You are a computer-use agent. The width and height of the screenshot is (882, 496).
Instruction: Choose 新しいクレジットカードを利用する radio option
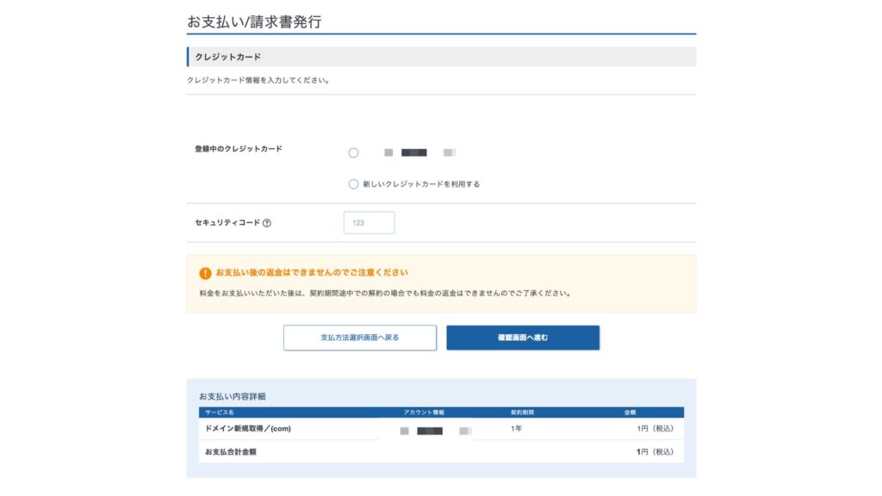(x=353, y=184)
